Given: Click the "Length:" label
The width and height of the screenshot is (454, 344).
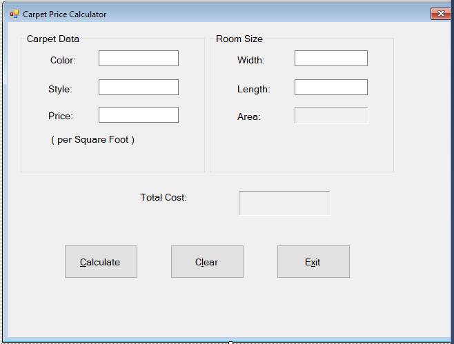Looking at the screenshot, I should tap(254, 89).
